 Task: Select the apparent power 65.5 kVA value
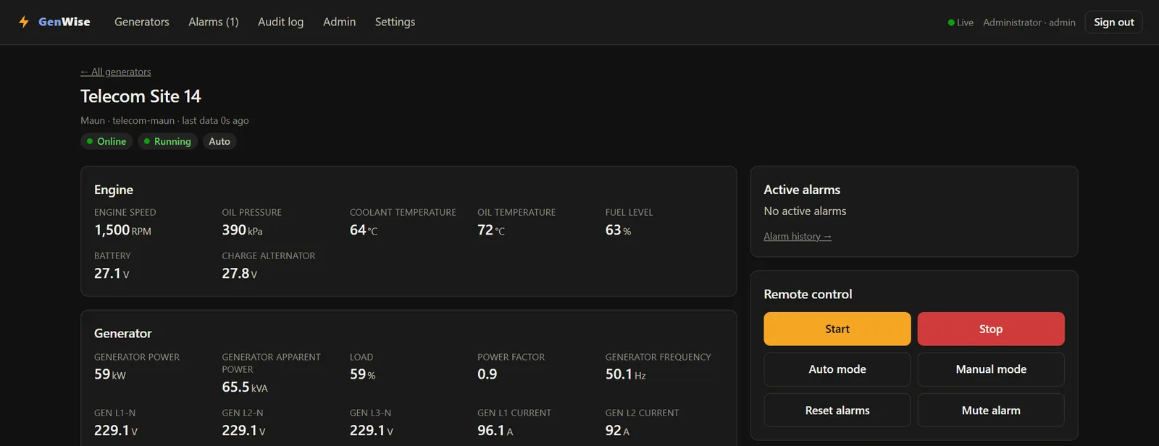point(245,387)
